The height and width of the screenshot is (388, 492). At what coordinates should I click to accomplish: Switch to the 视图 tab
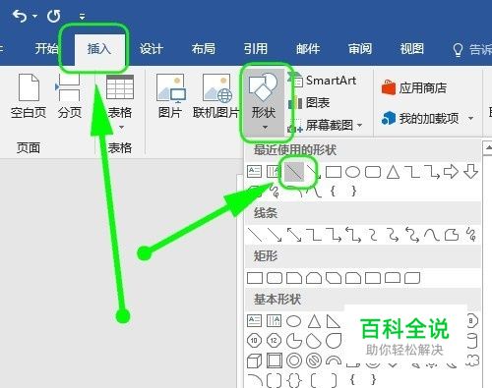coord(412,49)
